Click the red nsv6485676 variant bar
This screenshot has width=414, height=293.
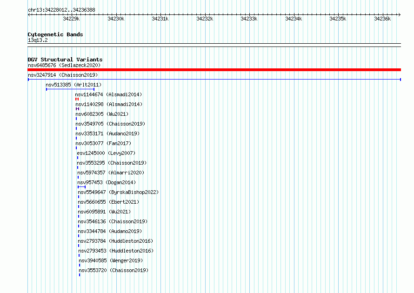(x=214, y=70)
